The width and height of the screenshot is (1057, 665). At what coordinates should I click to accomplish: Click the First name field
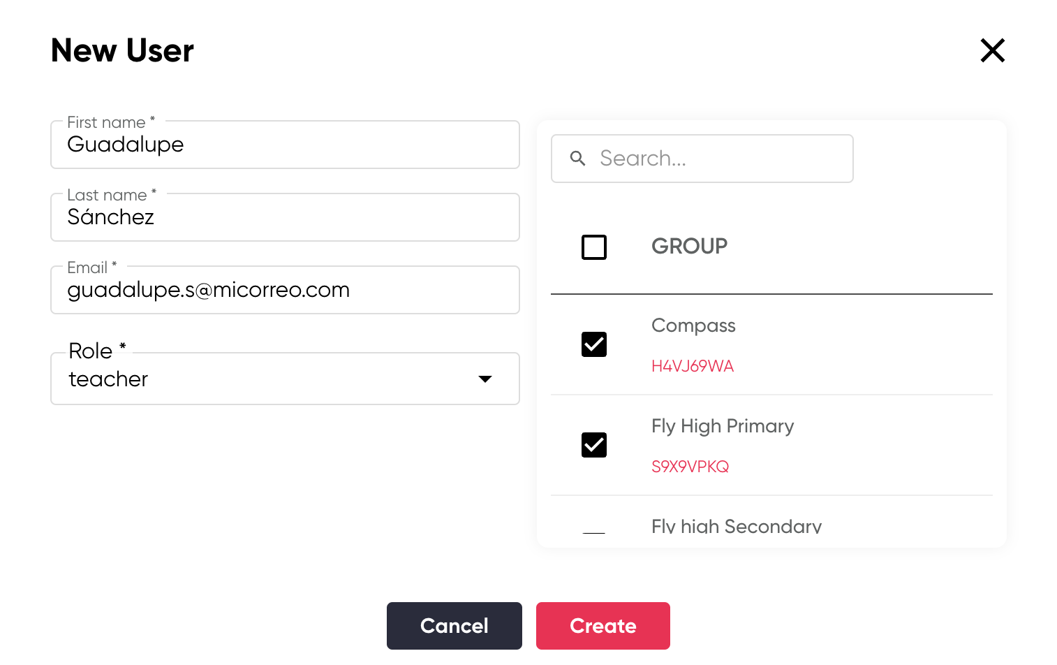coord(285,145)
